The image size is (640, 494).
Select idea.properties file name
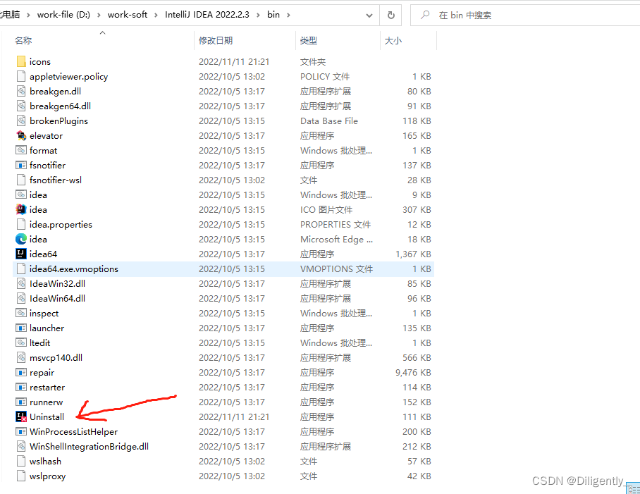coord(61,224)
